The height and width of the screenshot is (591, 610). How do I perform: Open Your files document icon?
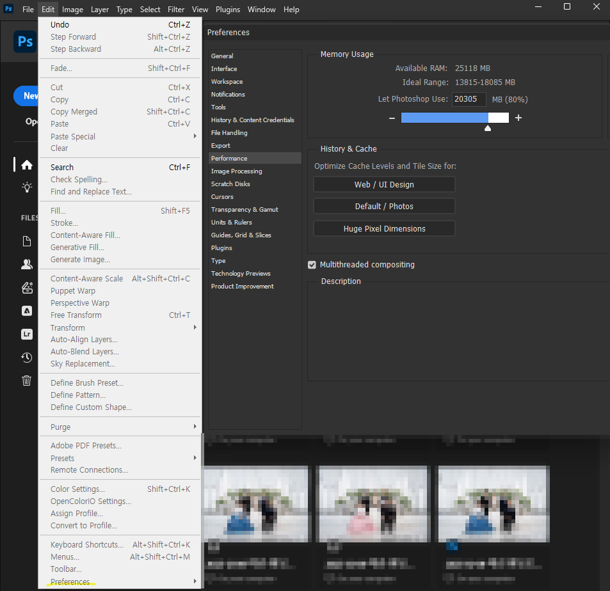pyautogui.click(x=26, y=242)
